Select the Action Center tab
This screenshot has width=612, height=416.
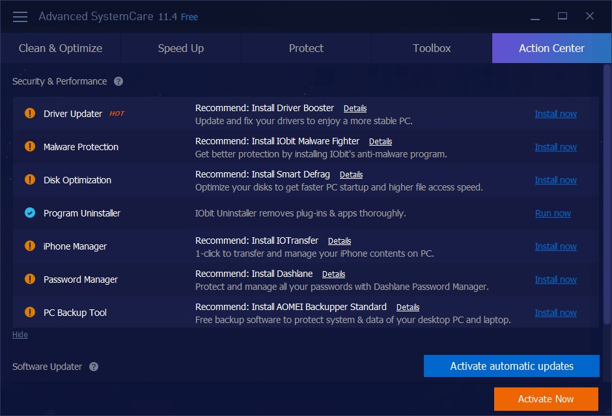tap(551, 48)
